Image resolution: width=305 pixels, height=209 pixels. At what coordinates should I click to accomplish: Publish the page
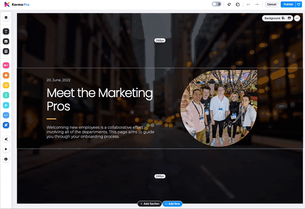pyautogui.click(x=288, y=4)
